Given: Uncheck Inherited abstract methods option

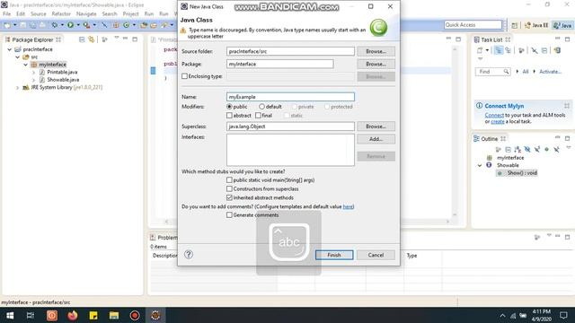Looking at the screenshot, I should [229, 197].
